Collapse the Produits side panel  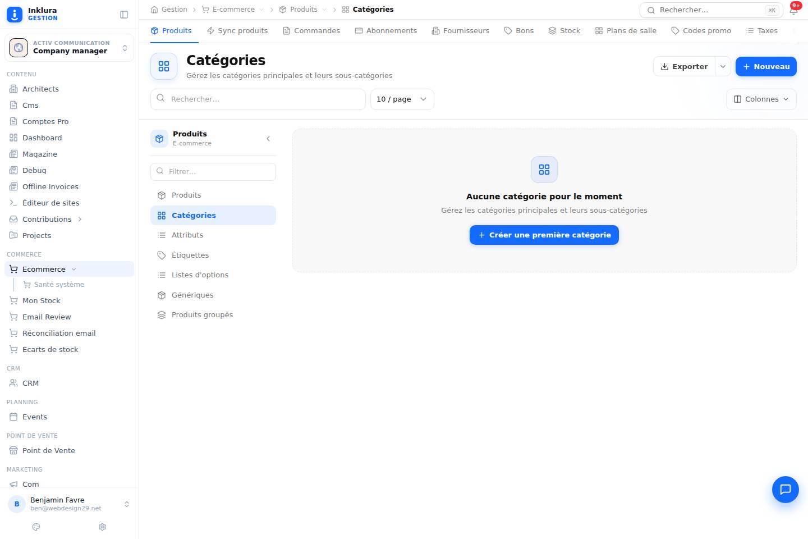click(268, 139)
